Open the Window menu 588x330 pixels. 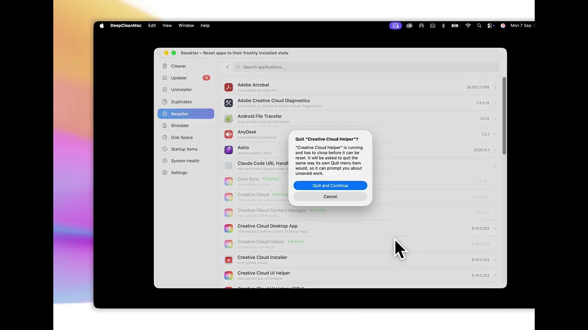186,26
